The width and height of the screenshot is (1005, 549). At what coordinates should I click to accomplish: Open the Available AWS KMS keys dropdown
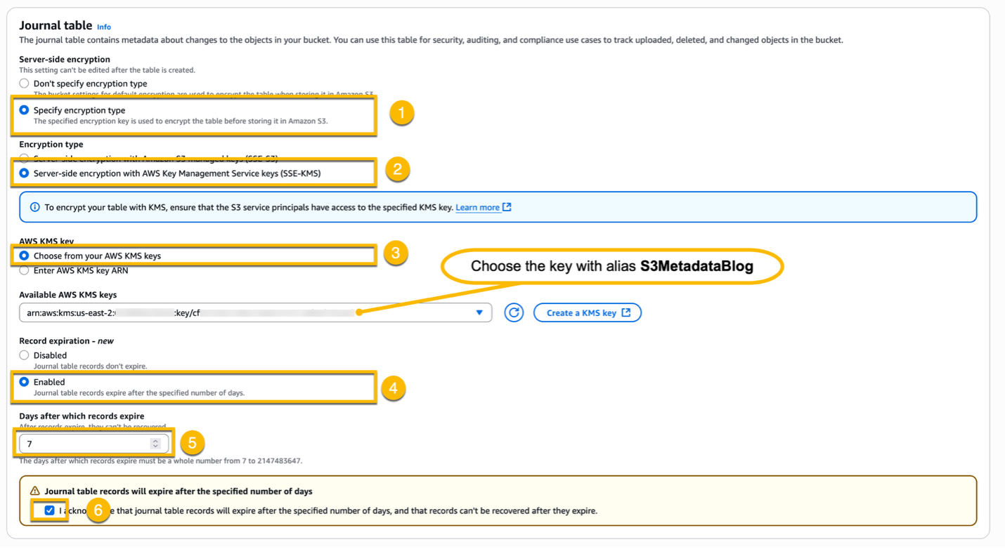(x=480, y=312)
